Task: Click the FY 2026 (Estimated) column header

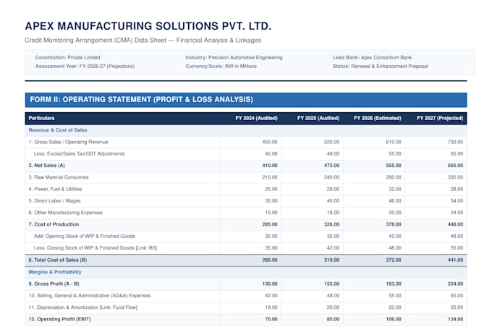Action: [378, 118]
